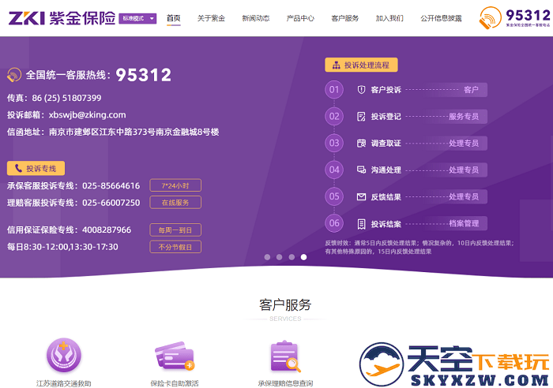The image size is (553, 388).
Task: Click the 调查取证 step label
Action: coord(386,144)
